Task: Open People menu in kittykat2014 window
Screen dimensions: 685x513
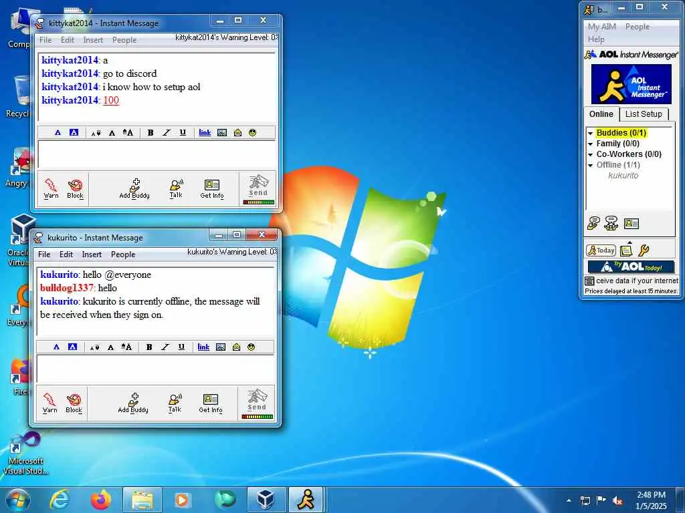Action: click(x=124, y=39)
